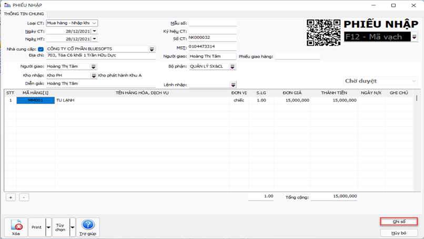Click the Số CT field NK000032
Screen dimensions: 424x239
pos(213,38)
